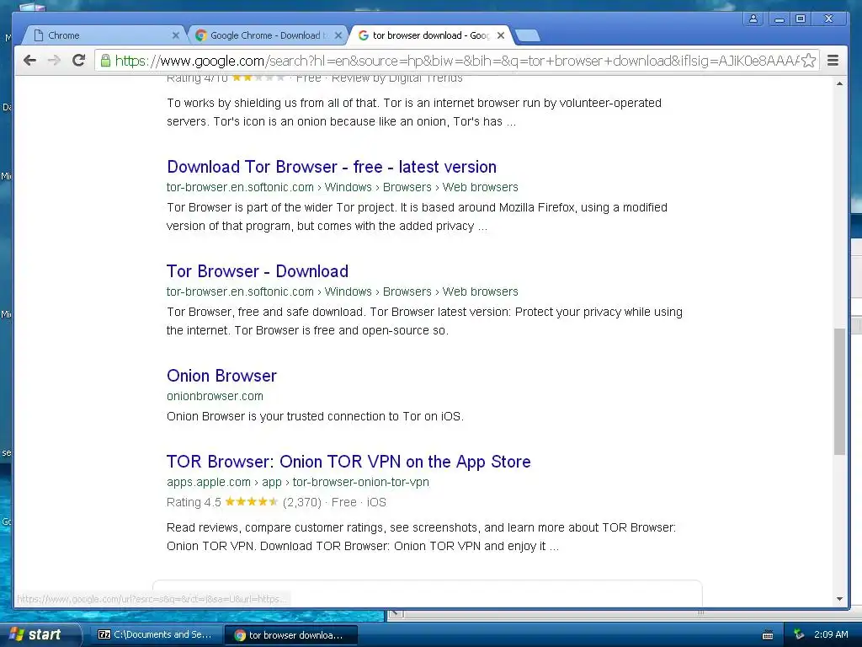Open the Onion Browser result
Screen dimensions: 862x647
[x=221, y=376]
